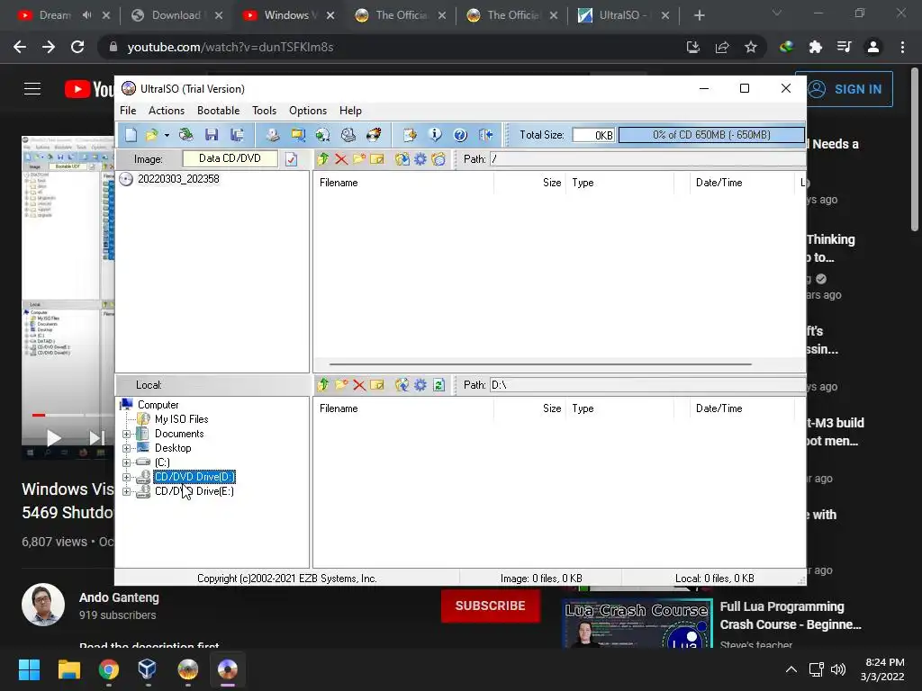Select the Computer root tree item

click(x=158, y=405)
